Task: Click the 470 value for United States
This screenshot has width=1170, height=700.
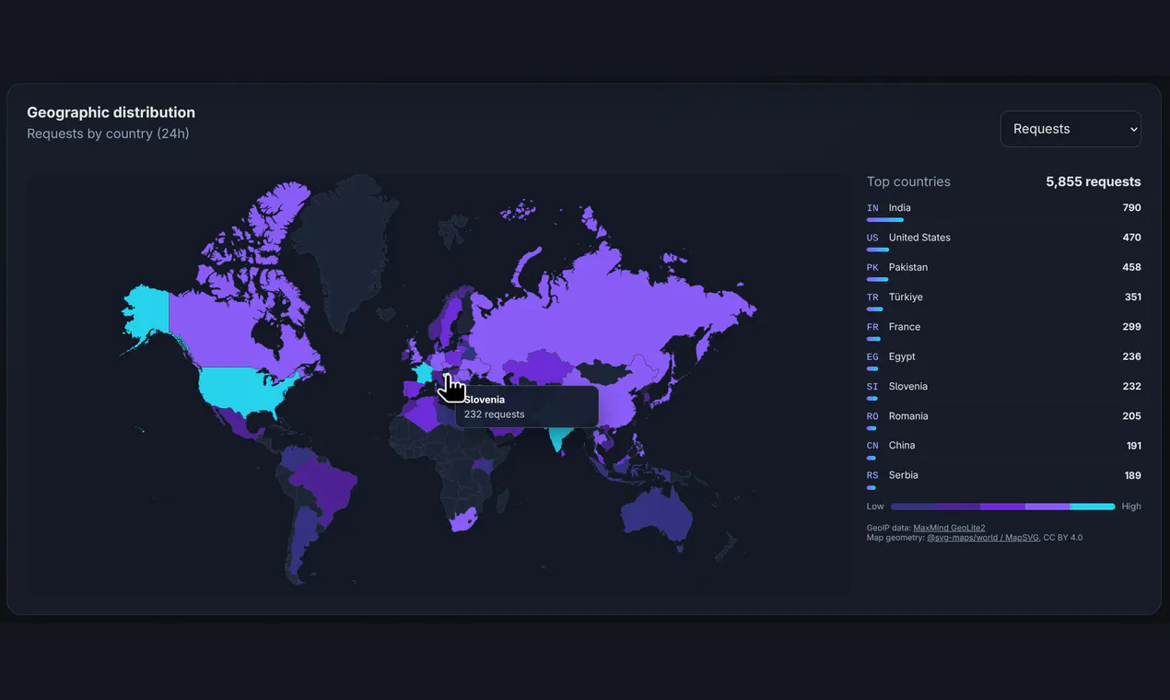Action: (x=1131, y=238)
